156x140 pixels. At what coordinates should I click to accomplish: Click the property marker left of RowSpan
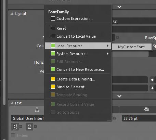point(118,37)
